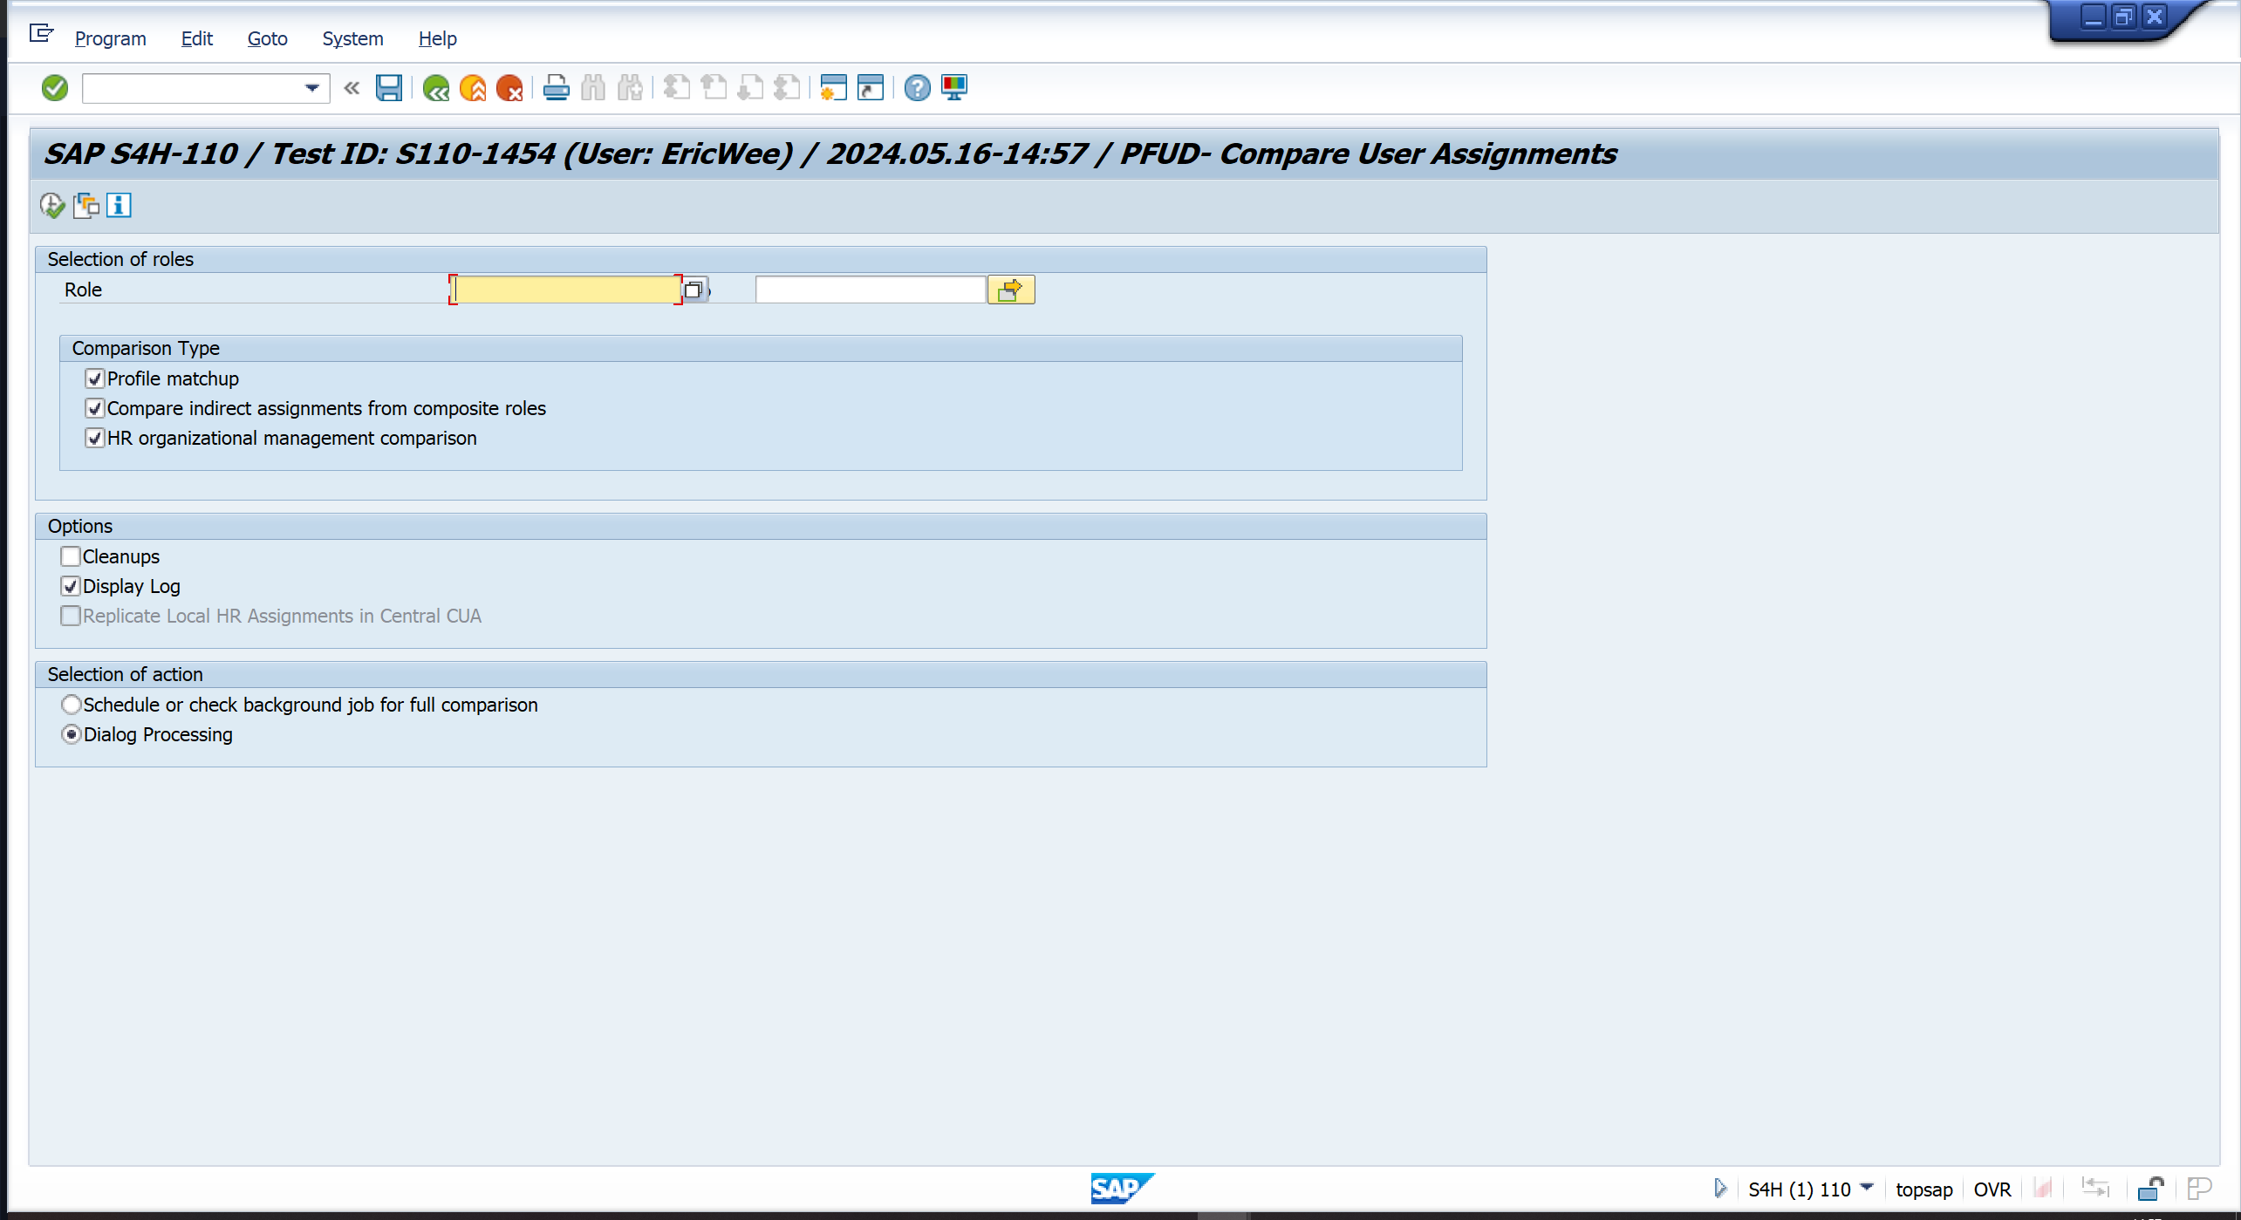Click the green Back arrow icon
The image size is (2241, 1220).
pos(435,88)
